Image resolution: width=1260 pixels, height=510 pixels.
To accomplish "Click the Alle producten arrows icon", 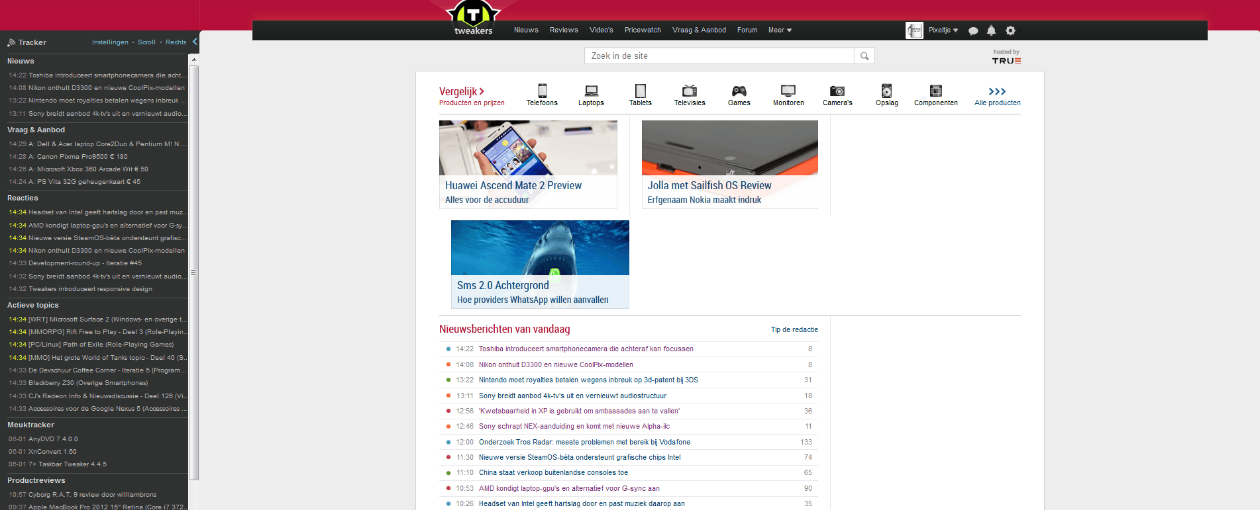I will [997, 91].
